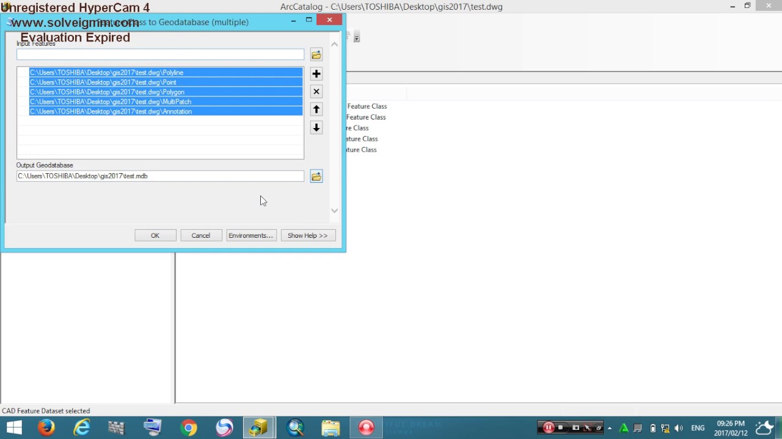782x439 pixels.
Task: Browse for the Output Geodatabase folder
Action: [316, 176]
